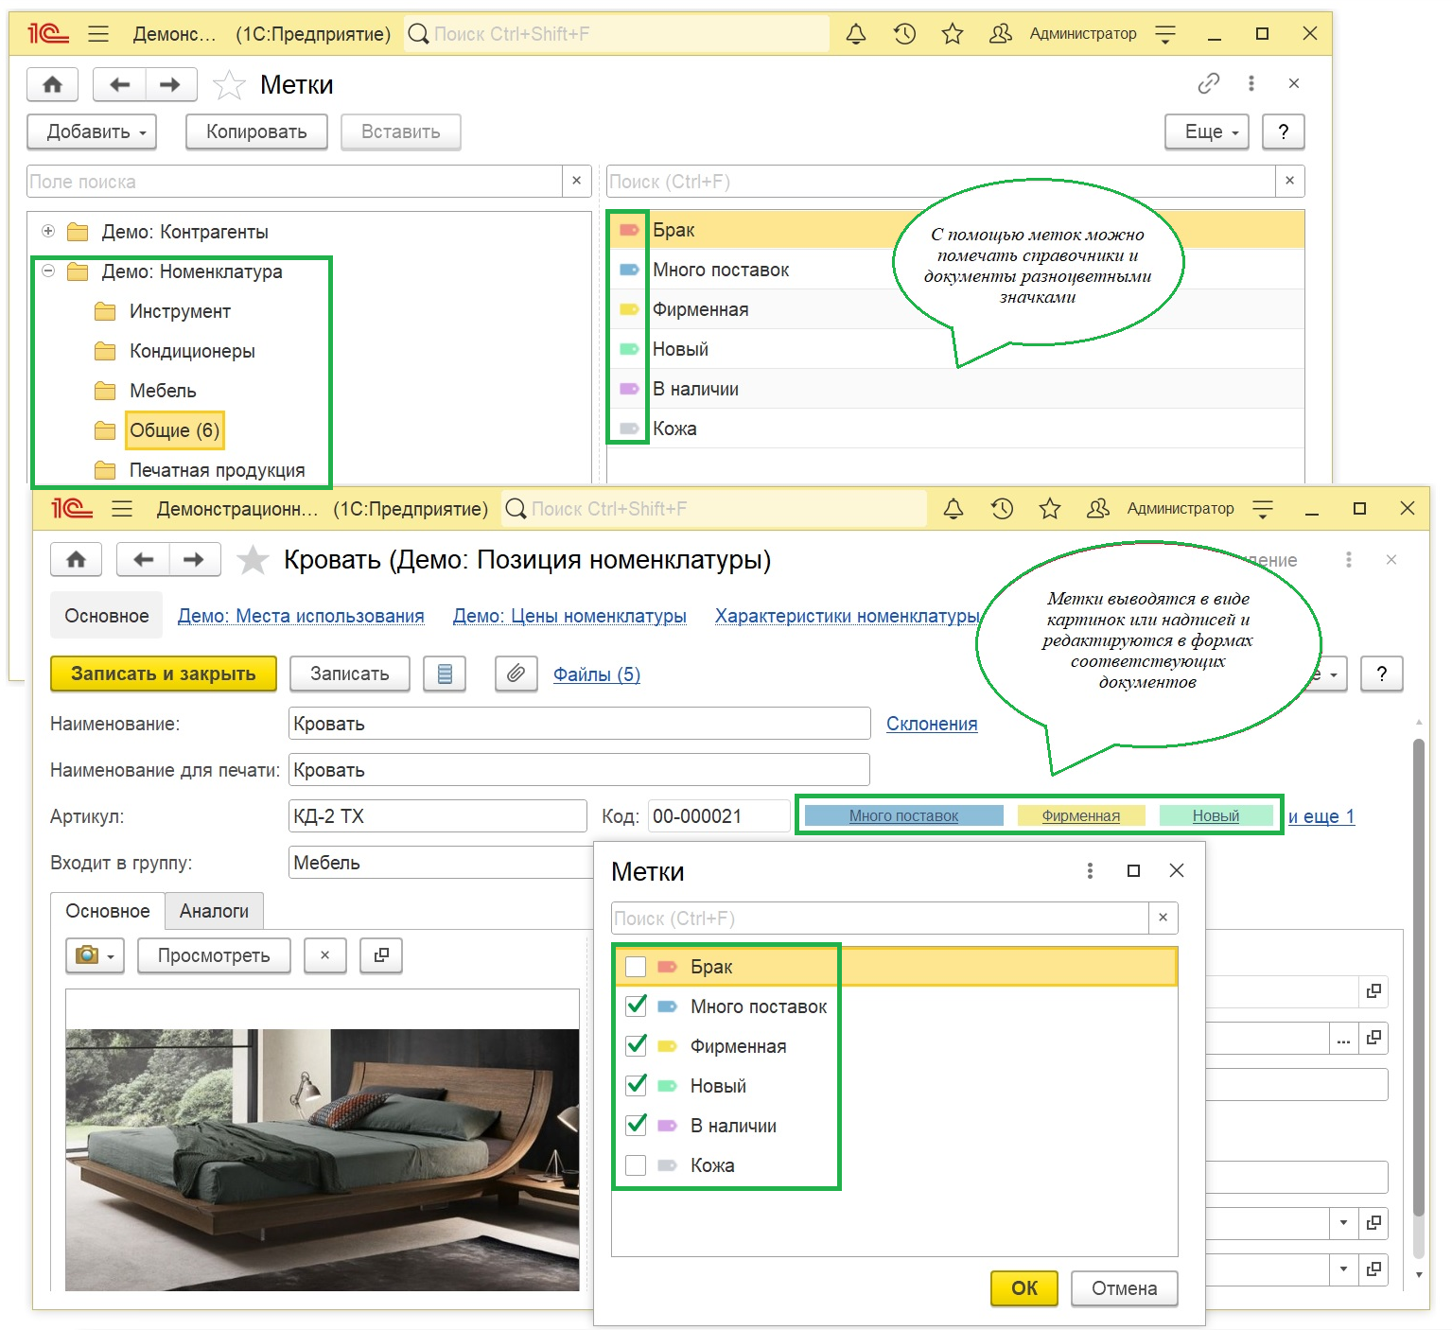The height and width of the screenshot is (1330, 1452).
Task: Expand the Демо: Контрагенты tree node
Action: 48,232
